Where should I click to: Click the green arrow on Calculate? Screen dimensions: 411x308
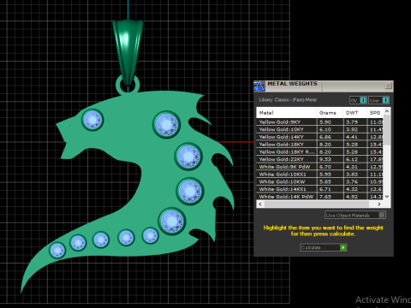tap(343, 247)
